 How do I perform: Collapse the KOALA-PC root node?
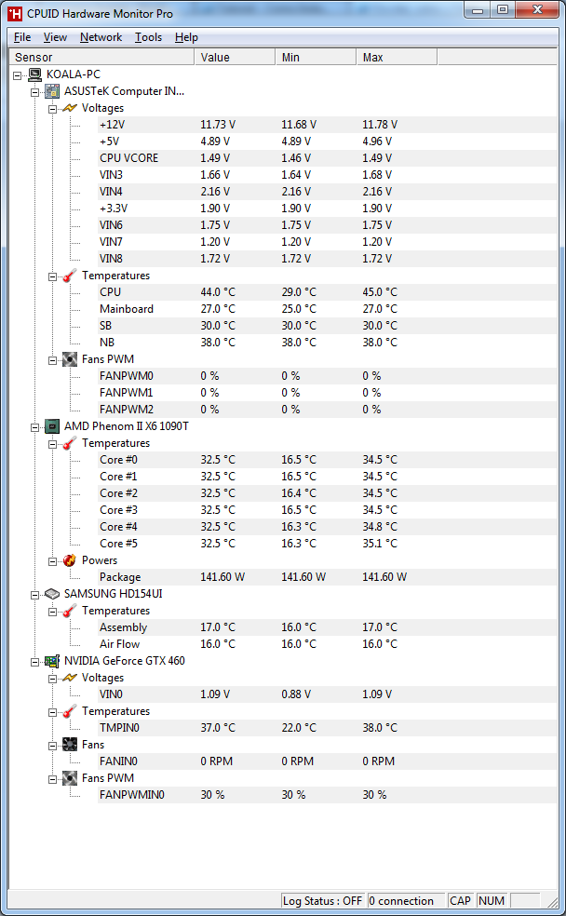[18, 74]
